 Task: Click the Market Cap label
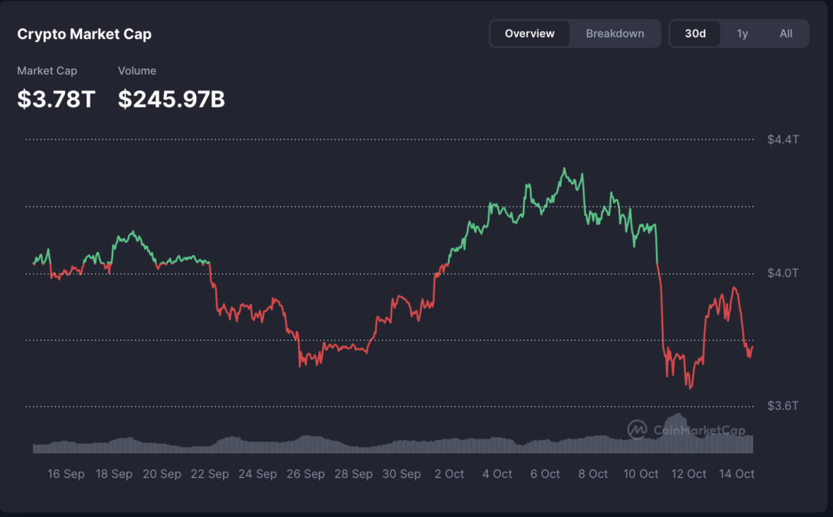(47, 70)
